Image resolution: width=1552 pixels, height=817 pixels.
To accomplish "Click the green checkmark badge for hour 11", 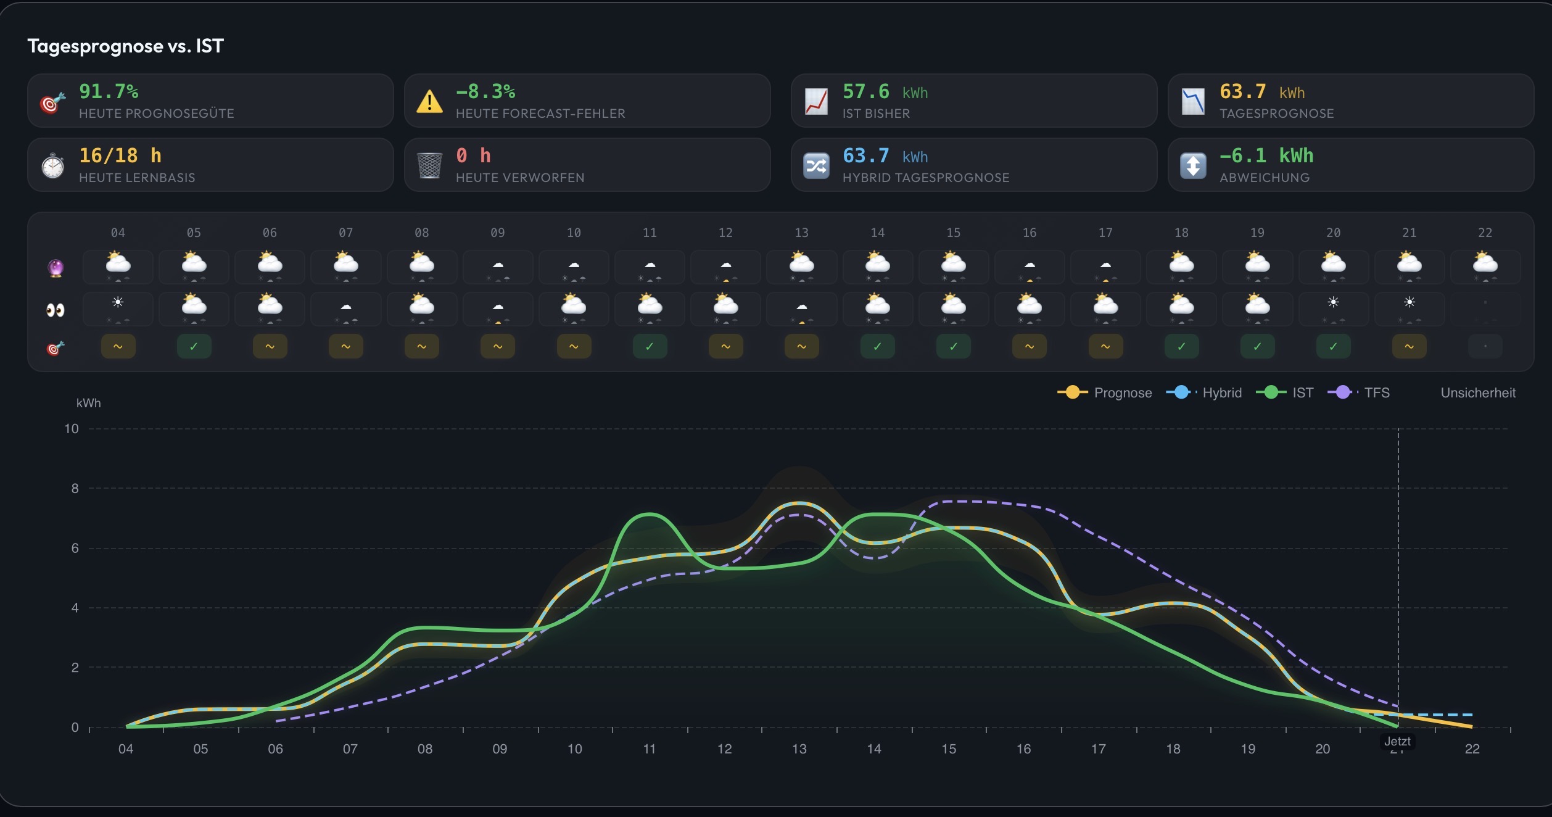I will coord(650,346).
